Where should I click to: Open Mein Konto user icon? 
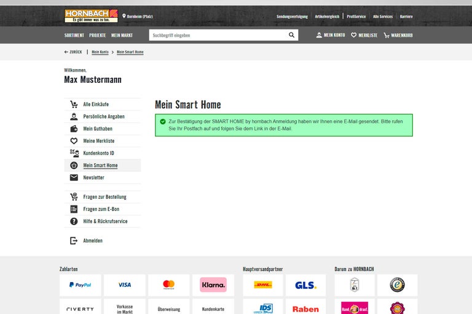coord(319,36)
